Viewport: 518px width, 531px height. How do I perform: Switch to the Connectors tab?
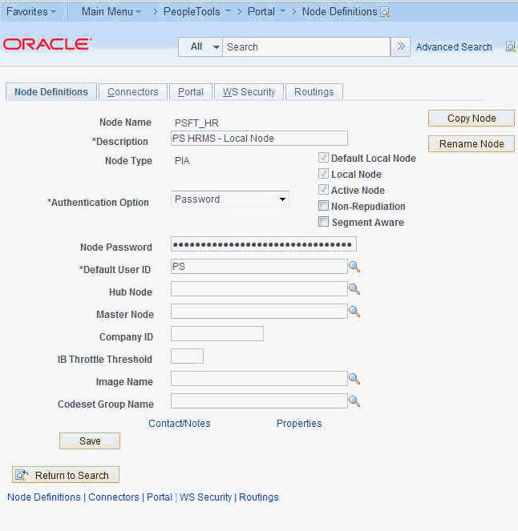tap(133, 92)
